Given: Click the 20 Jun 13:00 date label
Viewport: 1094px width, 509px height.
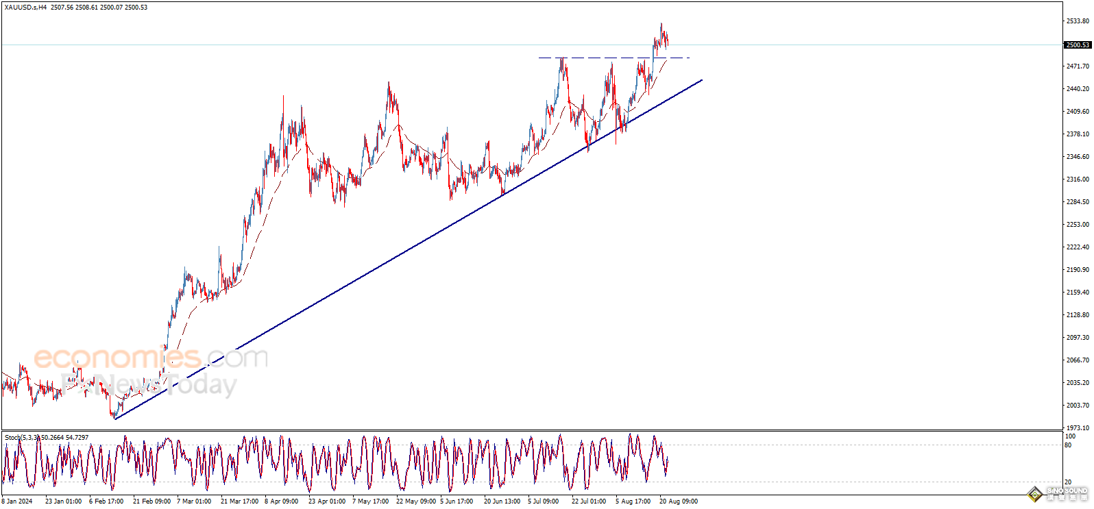Looking at the screenshot, I should [x=502, y=501].
